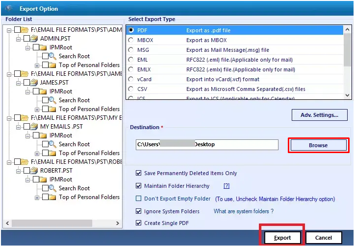Tick the checkbox next to MY EMAILS .PST
354x246 pixels.
[26, 127]
